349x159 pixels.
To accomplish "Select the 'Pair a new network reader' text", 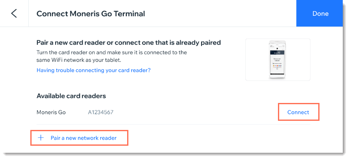I will (x=84, y=138).
